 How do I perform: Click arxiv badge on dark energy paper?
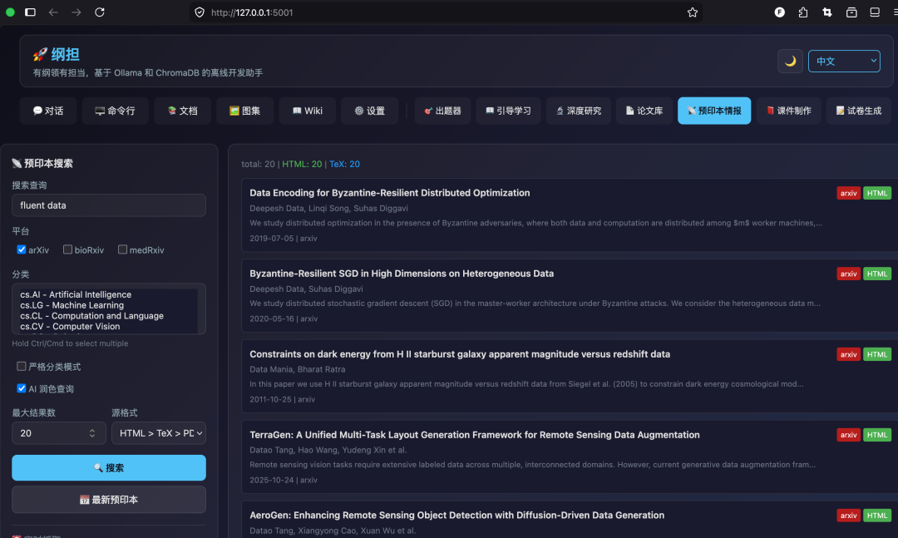[848, 355]
